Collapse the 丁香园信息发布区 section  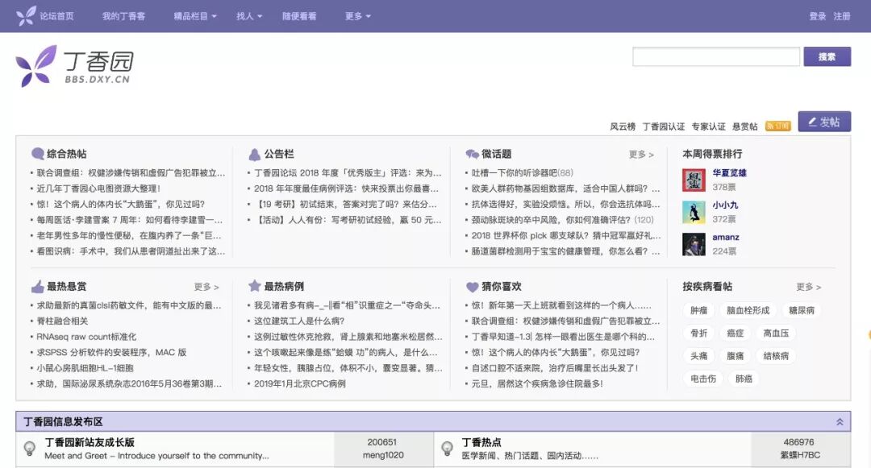840,422
